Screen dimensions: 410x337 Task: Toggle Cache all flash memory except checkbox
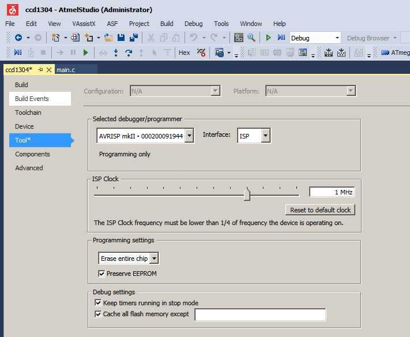tap(98, 314)
